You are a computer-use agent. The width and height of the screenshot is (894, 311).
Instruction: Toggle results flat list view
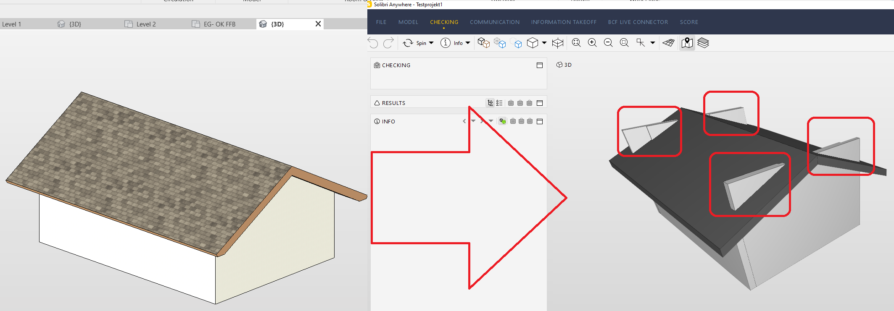pyautogui.click(x=499, y=103)
